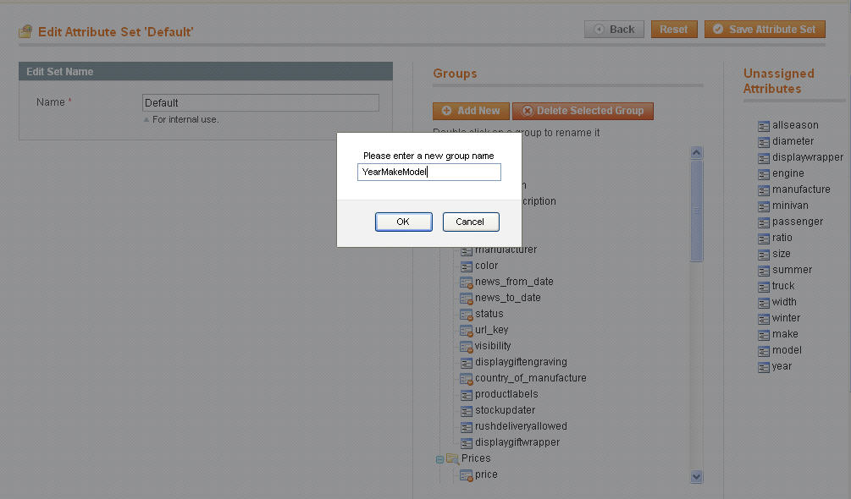Select the 'status' attribute icon
851x499 pixels.
(x=467, y=314)
